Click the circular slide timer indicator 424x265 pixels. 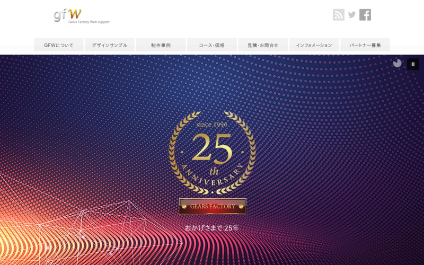click(x=397, y=63)
